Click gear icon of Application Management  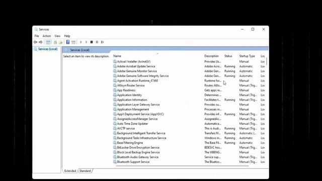pyautogui.click(x=115, y=109)
